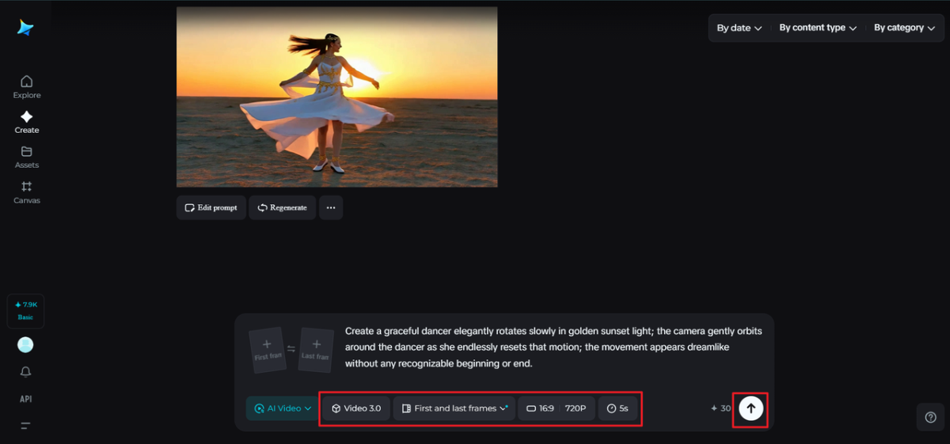Open the three-dots more options menu
The image size is (950, 444).
tap(331, 207)
